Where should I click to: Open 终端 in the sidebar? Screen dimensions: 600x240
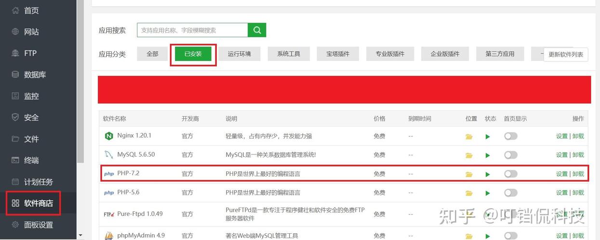[x=31, y=160]
